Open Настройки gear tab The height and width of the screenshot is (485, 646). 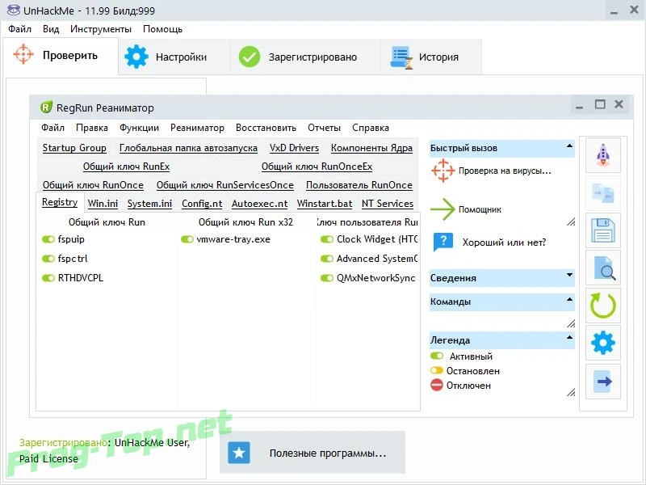(x=174, y=57)
